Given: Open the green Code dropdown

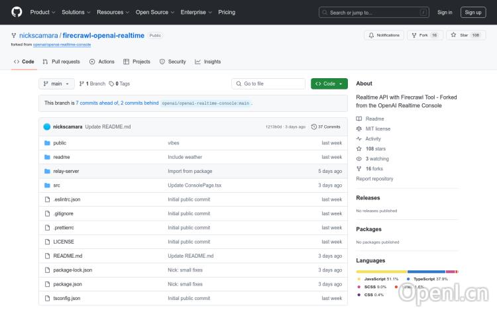Looking at the screenshot, I should tap(329, 83).
